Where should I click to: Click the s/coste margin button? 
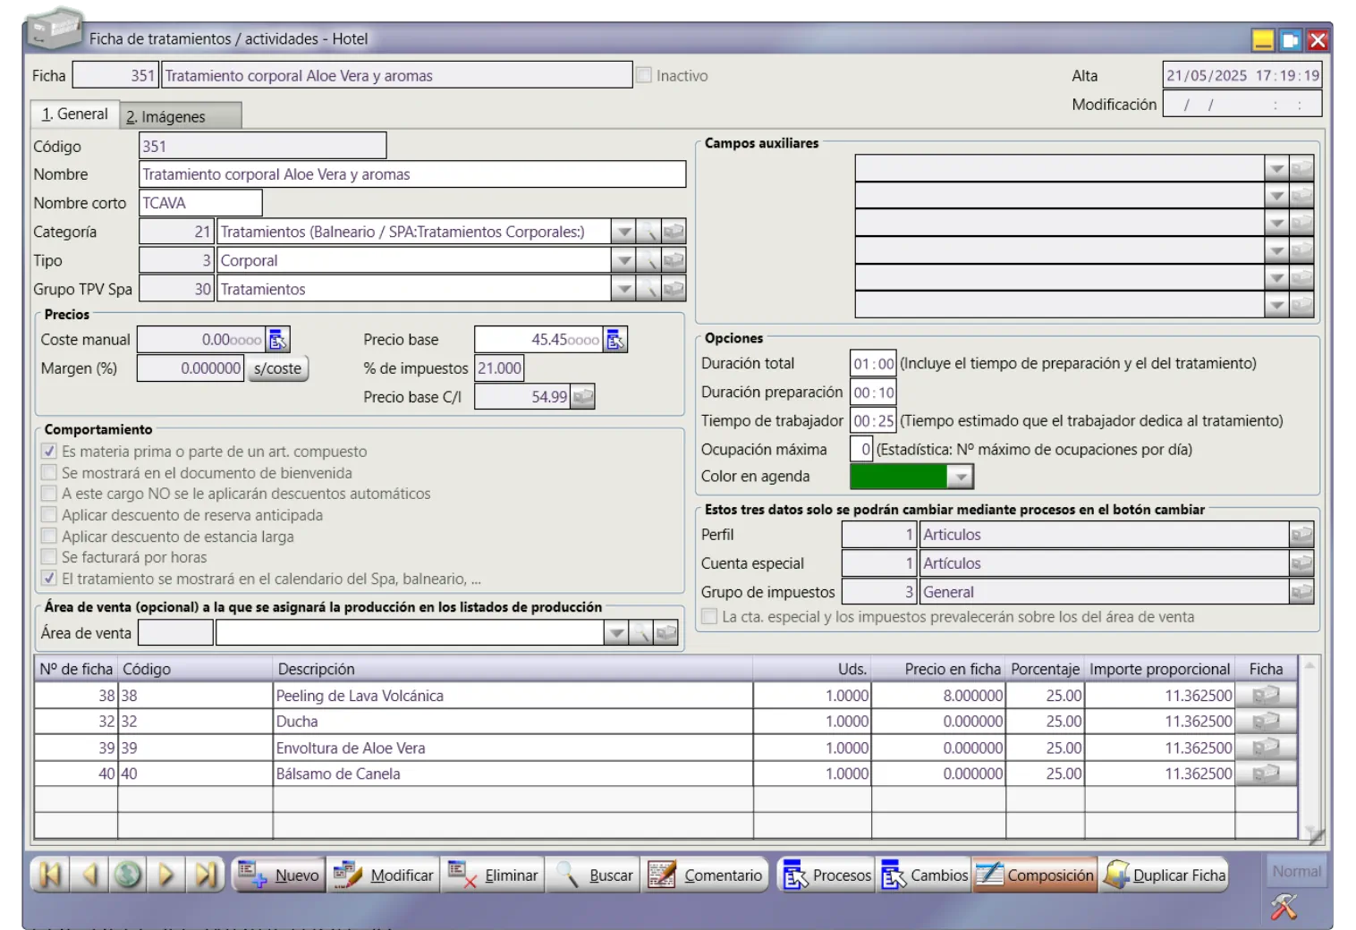pyautogui.click(x=277, y=368)
